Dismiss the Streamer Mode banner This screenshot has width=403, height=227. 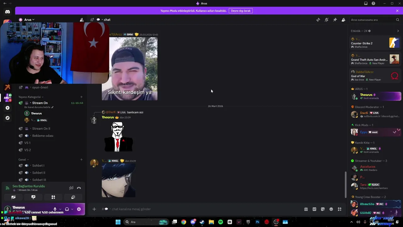397,11
